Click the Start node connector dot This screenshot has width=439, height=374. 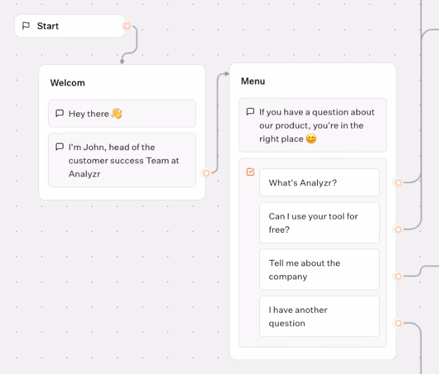[127, 26]
